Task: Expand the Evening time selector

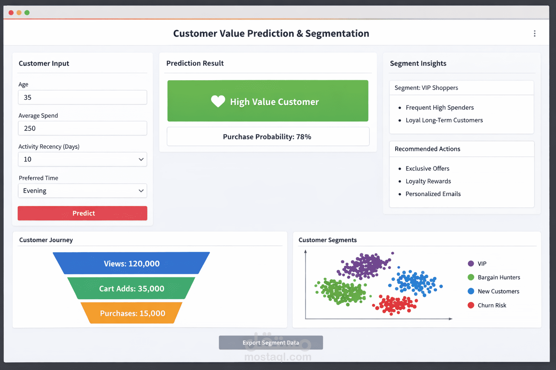Action: pos(141,190)
